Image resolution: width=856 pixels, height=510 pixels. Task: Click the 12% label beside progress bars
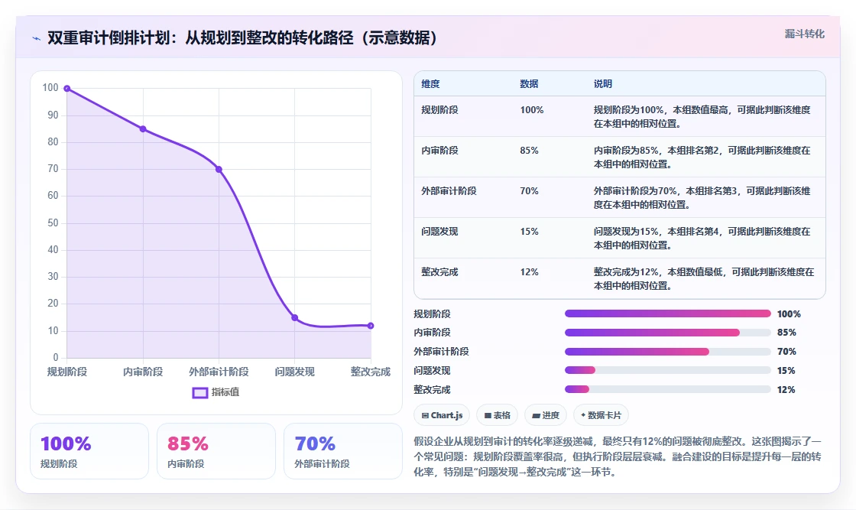pyautogui.click(x=786, y=390)
